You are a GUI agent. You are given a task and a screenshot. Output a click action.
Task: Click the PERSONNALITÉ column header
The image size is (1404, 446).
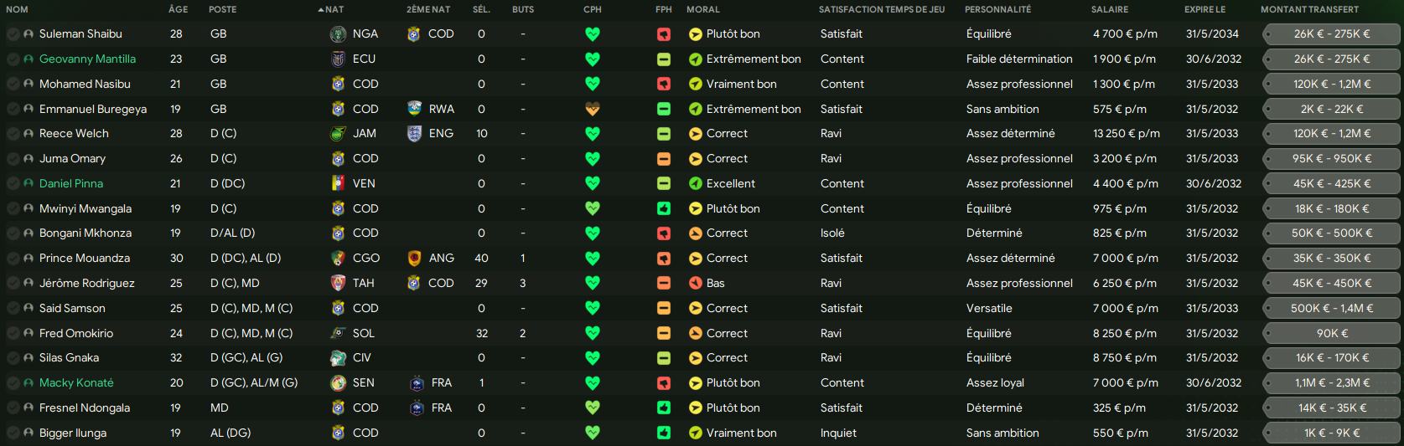tap(998, 9)
